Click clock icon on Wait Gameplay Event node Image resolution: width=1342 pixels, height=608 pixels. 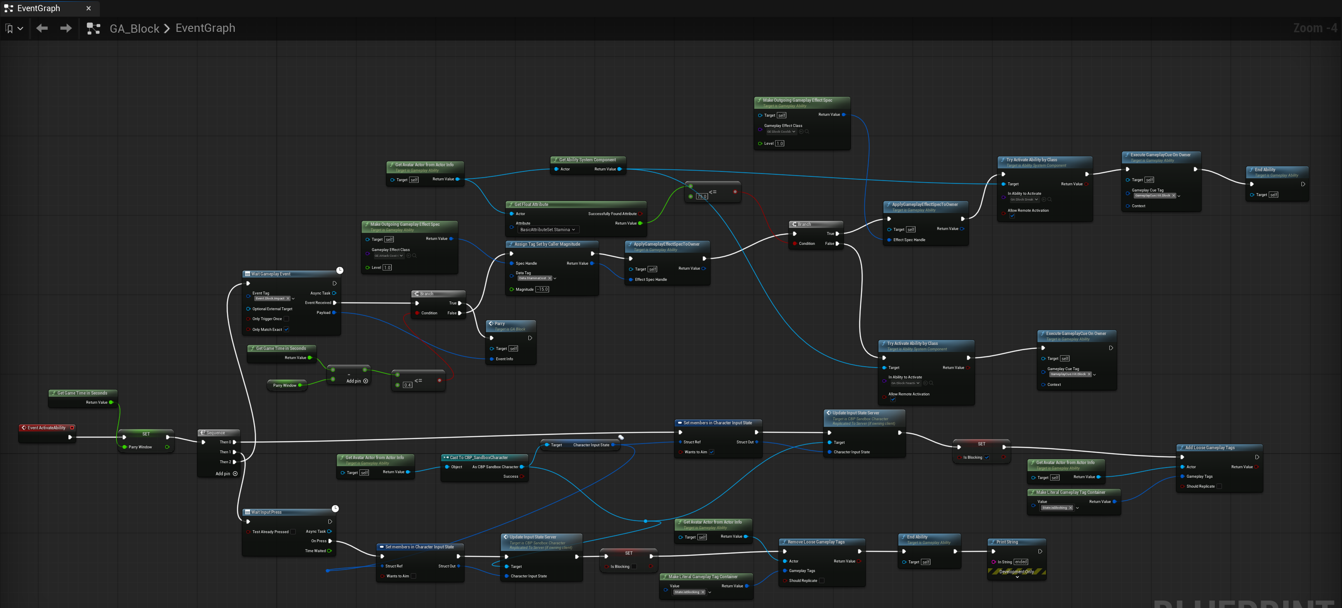point(340,270)
